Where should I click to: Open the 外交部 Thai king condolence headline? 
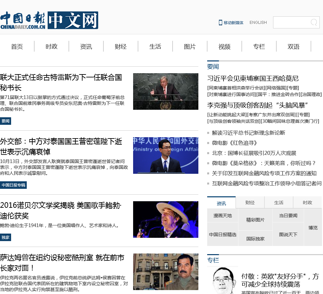61,146
